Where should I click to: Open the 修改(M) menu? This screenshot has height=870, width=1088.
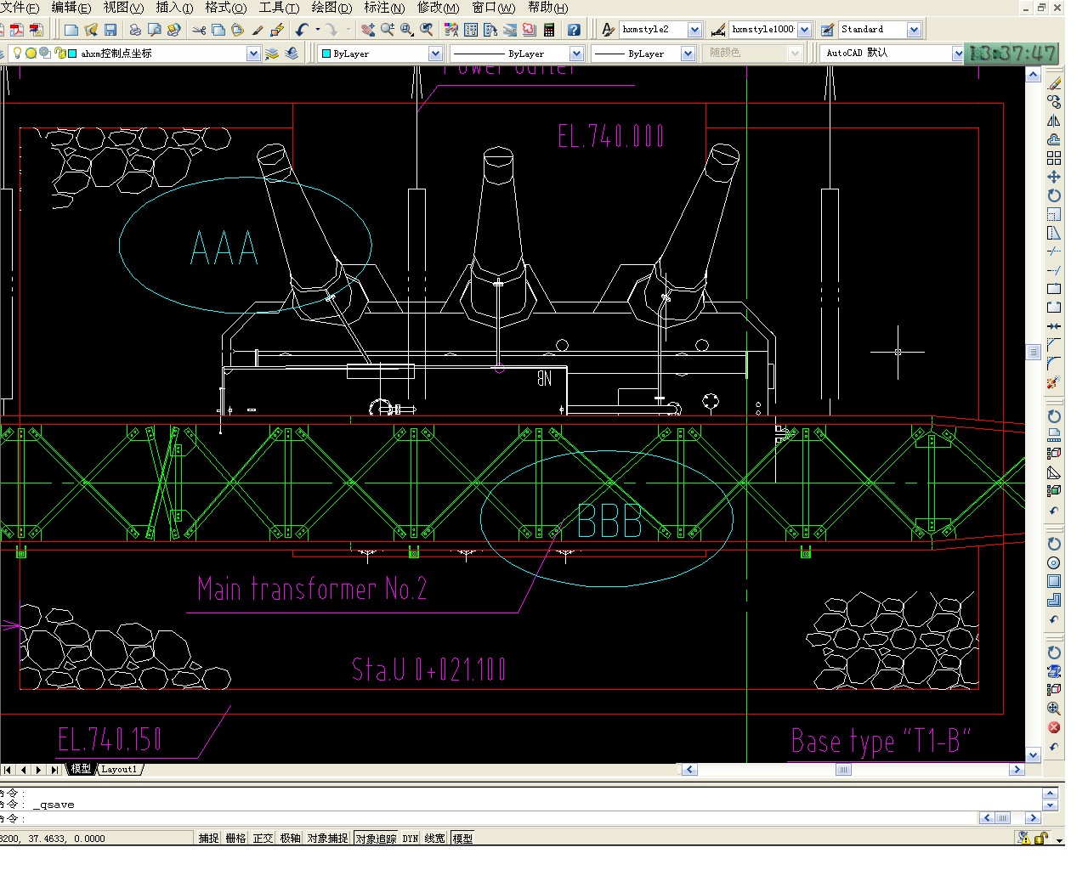pos(438,8)
